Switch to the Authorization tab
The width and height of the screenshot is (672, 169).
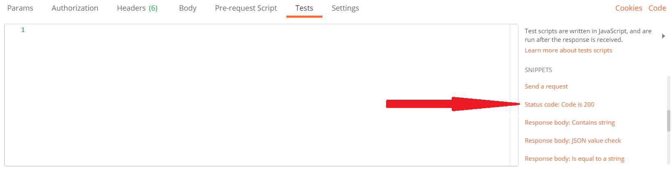tap(75, 8)
